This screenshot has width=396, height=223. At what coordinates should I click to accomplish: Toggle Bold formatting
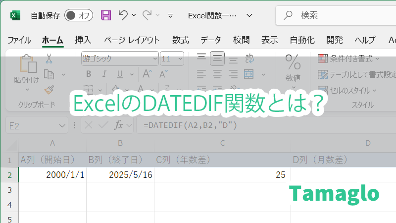(x=89, y=74)
